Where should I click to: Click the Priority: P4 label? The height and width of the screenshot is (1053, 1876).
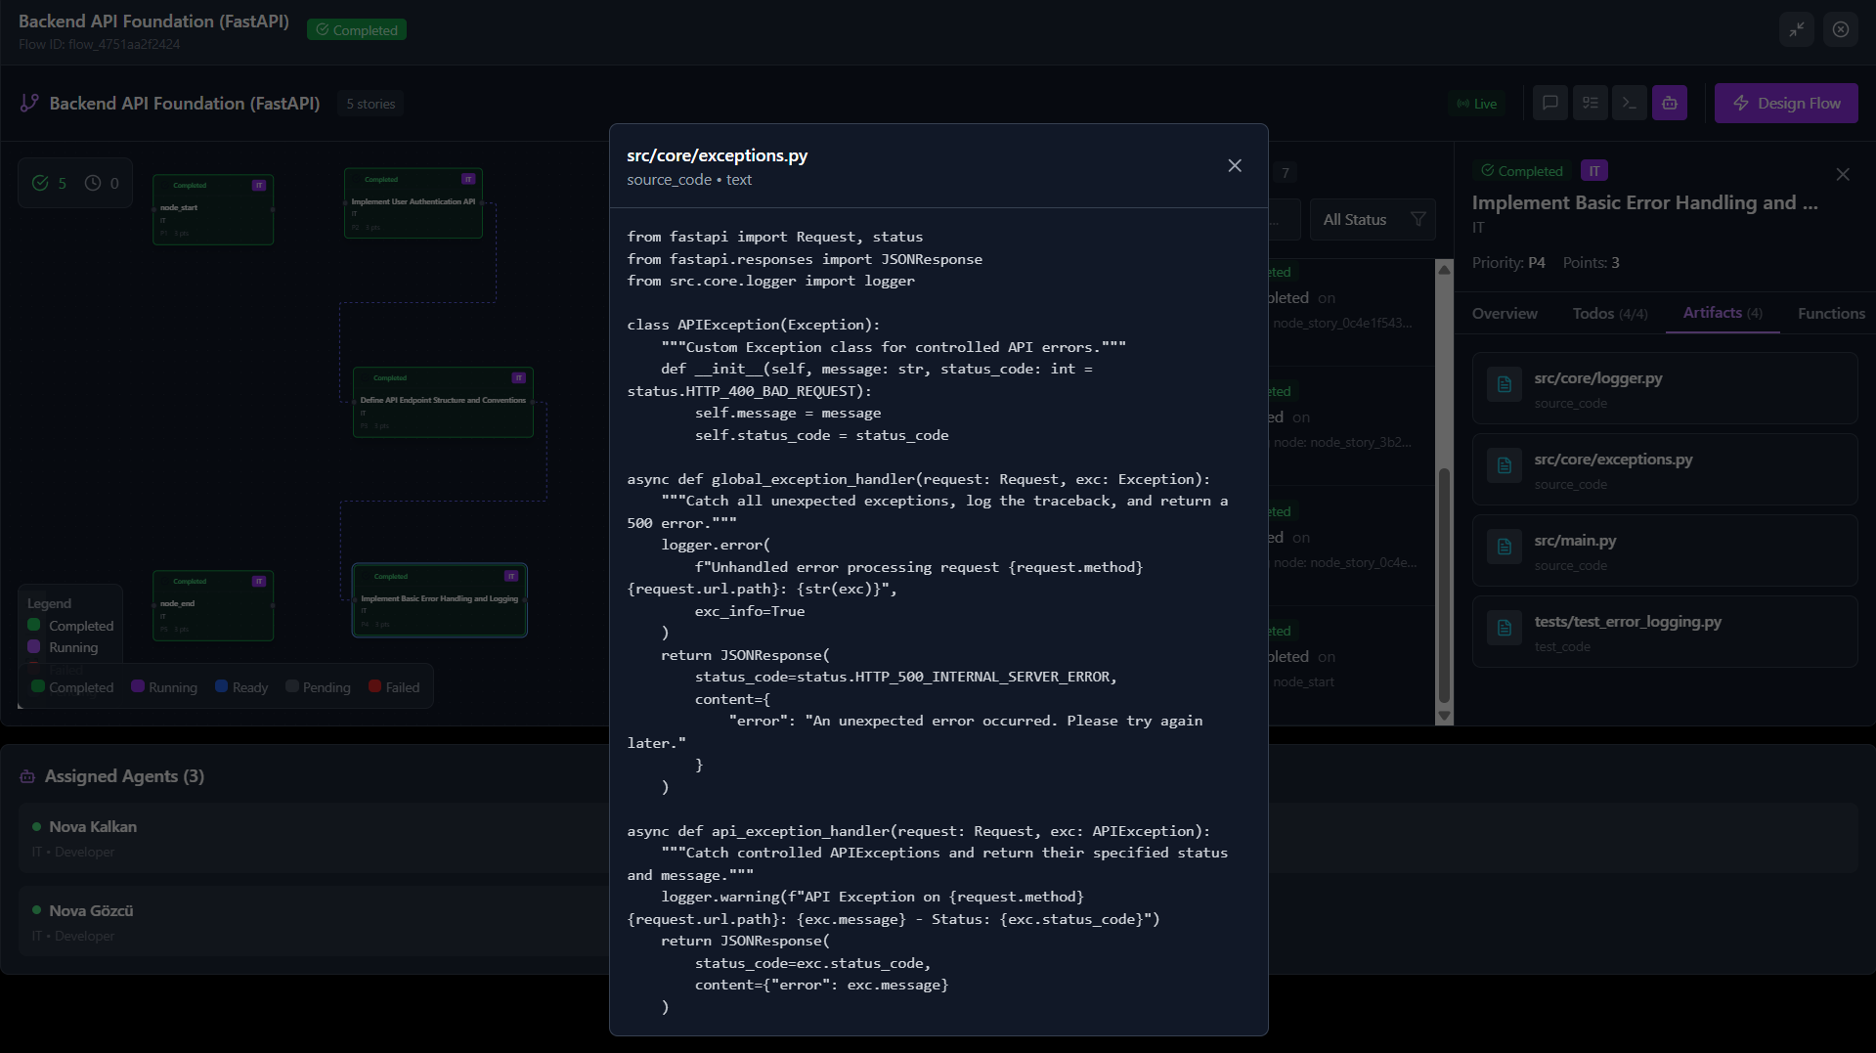[1508, 262]
